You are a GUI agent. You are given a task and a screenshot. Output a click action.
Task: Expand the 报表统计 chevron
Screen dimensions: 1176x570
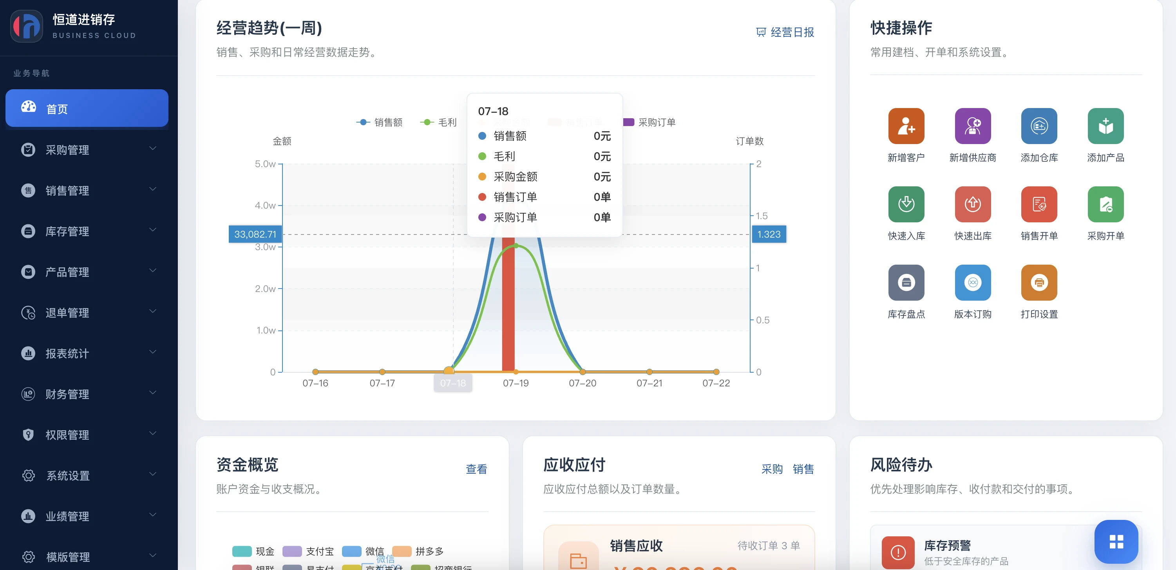tap(152, 352)
